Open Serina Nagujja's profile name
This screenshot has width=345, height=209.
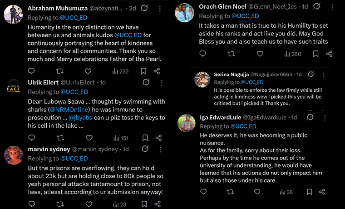coord(231,74)
